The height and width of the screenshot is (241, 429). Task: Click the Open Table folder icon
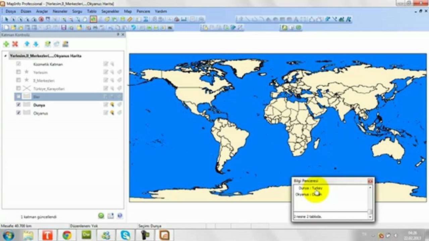13,27
